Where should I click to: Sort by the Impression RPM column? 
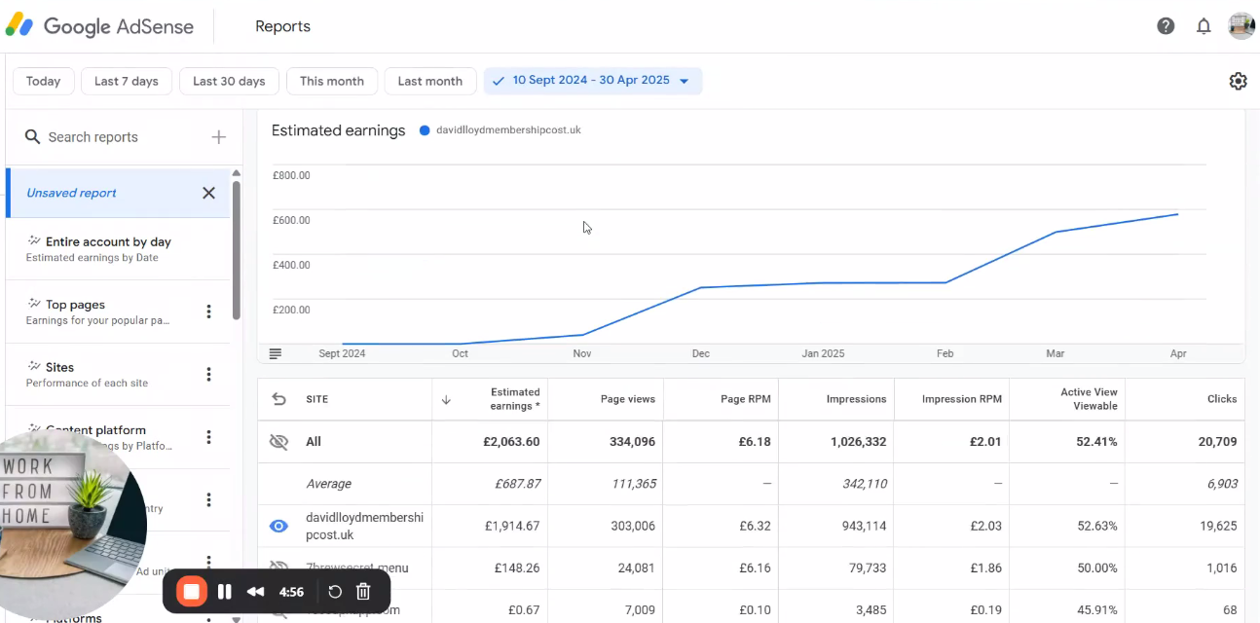point(962,399)
